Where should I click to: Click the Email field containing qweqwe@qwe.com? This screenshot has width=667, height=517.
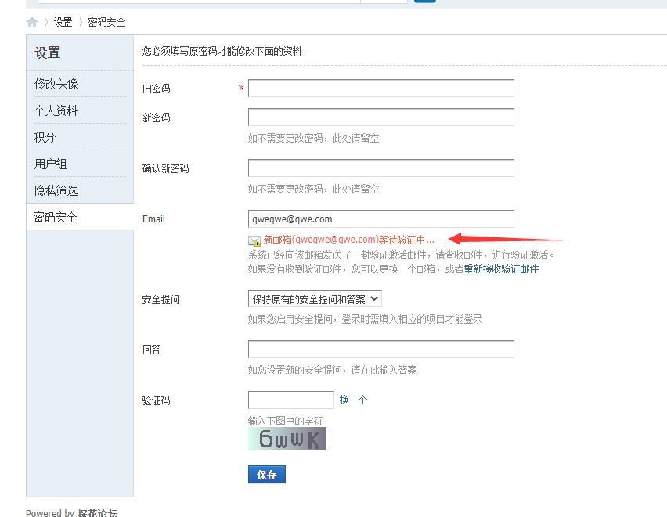coord(380,219)
